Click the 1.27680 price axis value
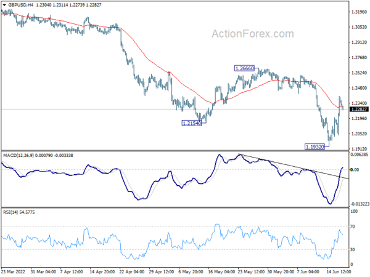The width and height of the screenshot is (370, 277). pyautogui.click(x=359, y=58)
